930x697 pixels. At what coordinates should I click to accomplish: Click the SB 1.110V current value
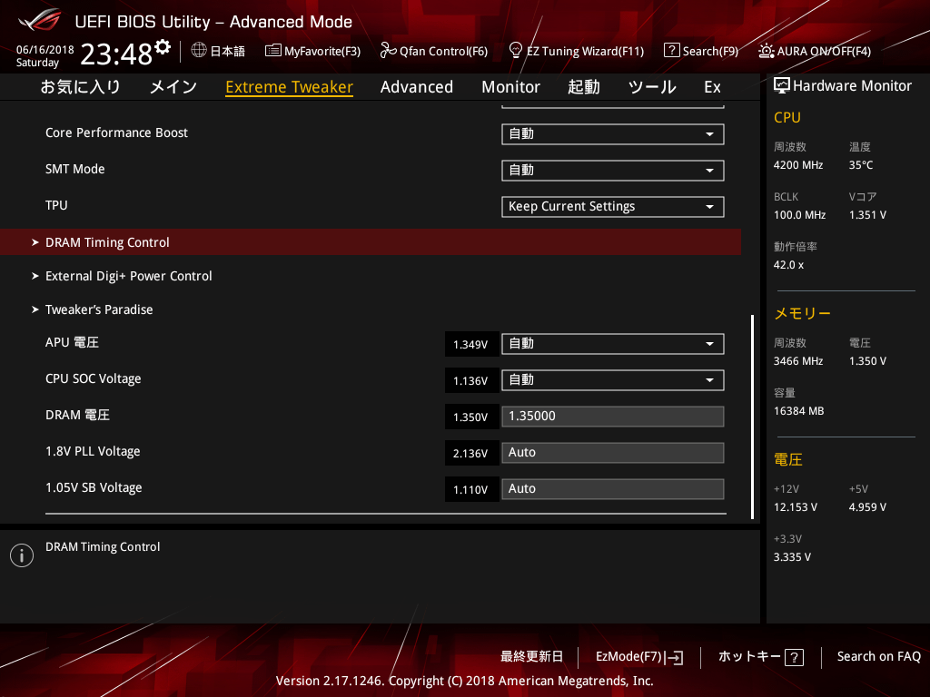tap(470, 489)
